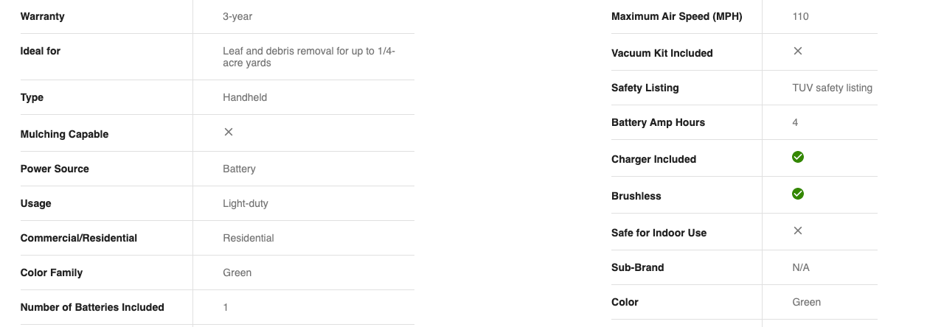Image resolution: width=927 pixels, height=327 pixels.
Task: Click the Green value in Color row
Action: 807,302
